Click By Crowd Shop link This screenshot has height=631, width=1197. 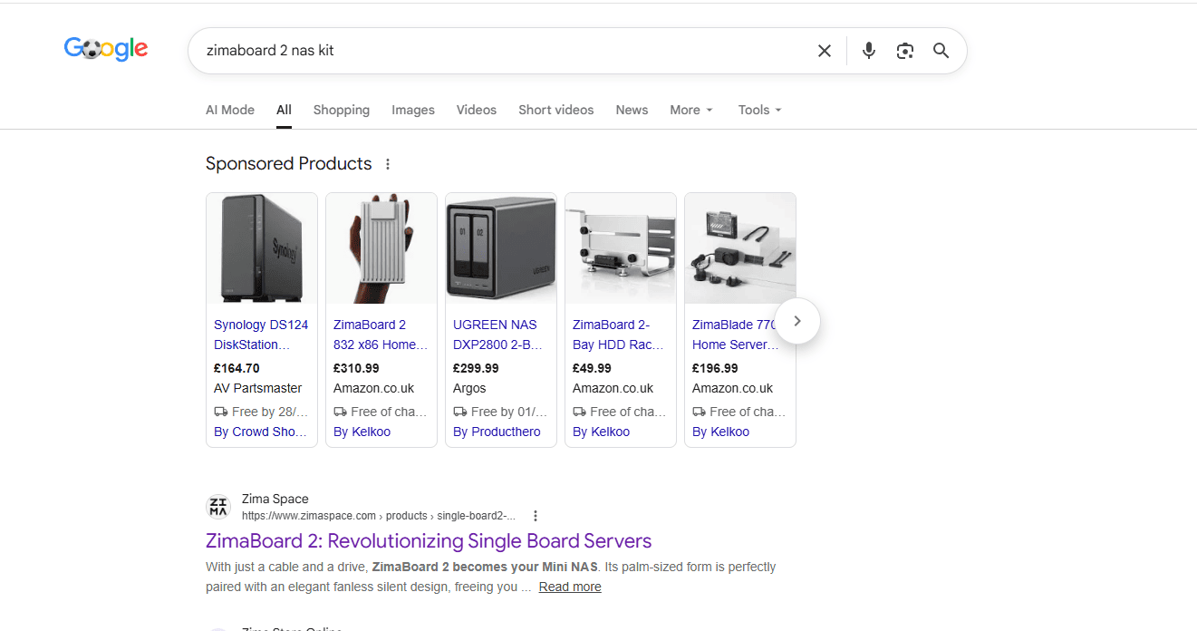coord(261,432)
